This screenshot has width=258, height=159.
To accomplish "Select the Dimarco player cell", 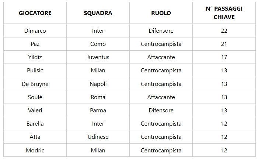I will [x=35, y=31].
